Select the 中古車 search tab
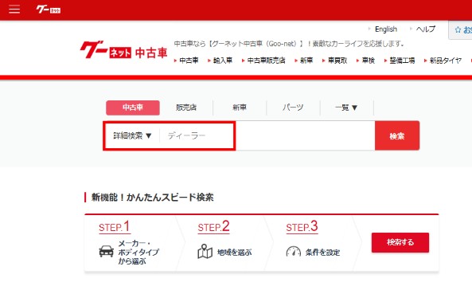The image size is (472, 290). (133, 108)
